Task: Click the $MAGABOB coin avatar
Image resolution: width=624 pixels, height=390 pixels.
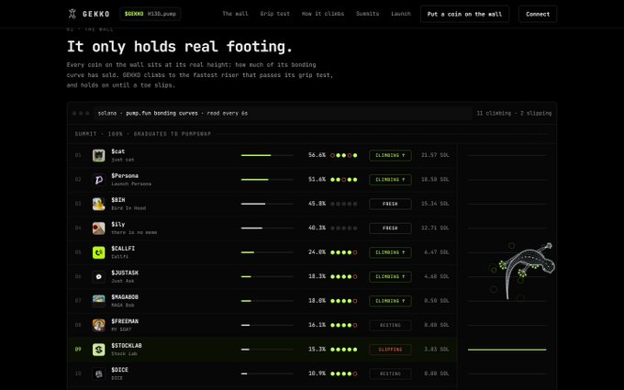Action: pyautogui.click(x=99, y=301)
